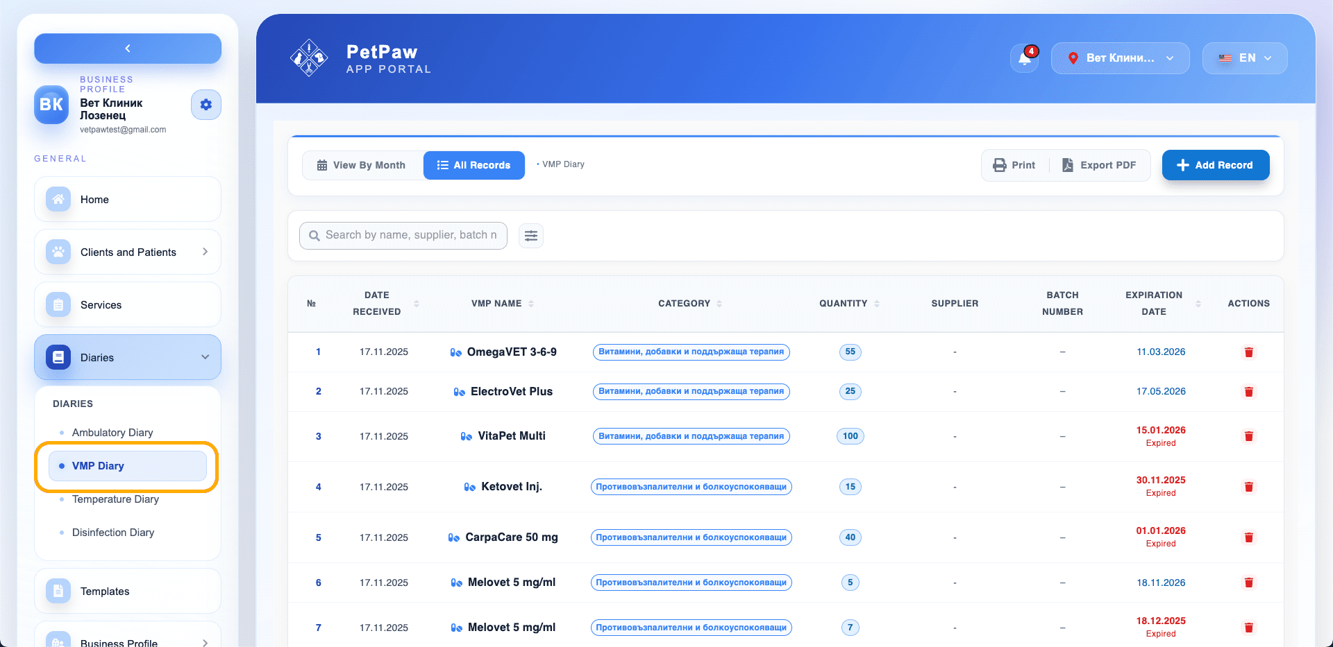
Task: Click Ketovet Inj. category tag
Action: click(691, 487)
